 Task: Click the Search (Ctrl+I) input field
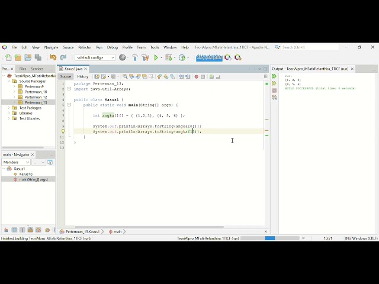(310, 47)
